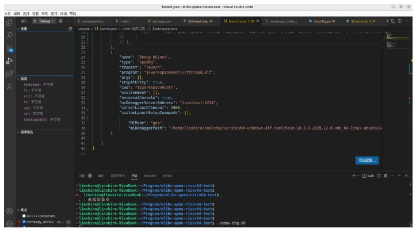Kill terminal using the trash icon
Image resolution: width=416 pixels, height=232 pixels.
(386, 175)
